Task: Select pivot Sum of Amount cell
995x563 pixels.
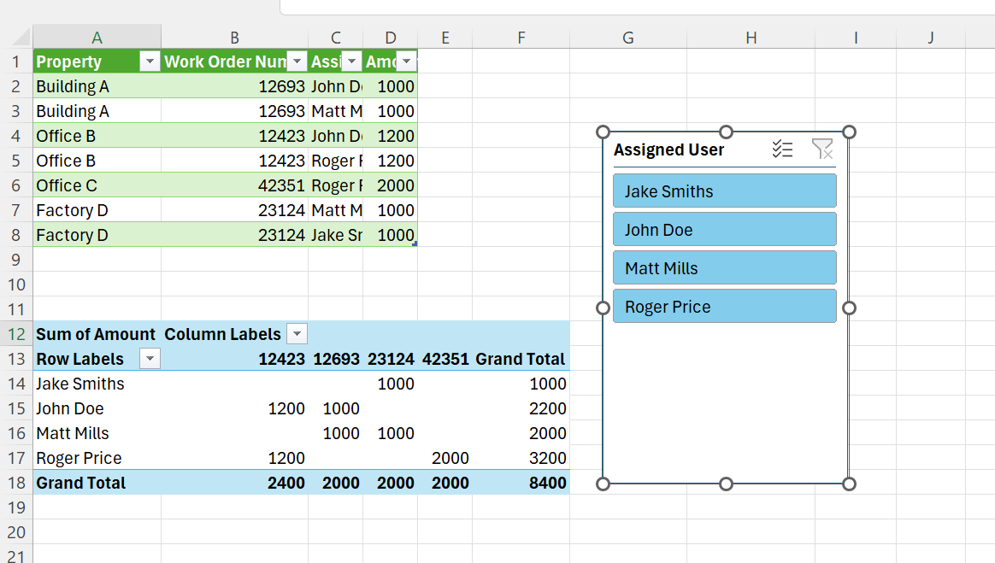Action: [97, 334]
